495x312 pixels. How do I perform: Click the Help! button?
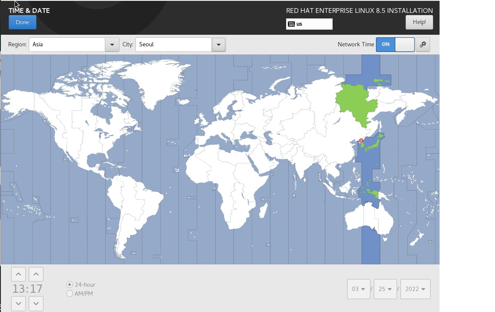coord(419,22)
